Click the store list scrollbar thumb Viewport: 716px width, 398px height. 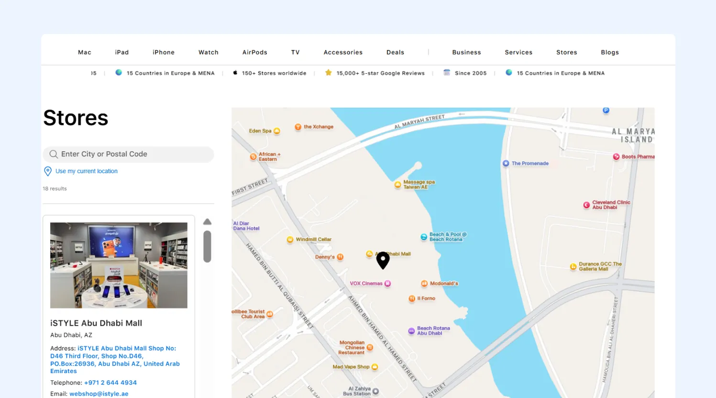coord(207,246)
